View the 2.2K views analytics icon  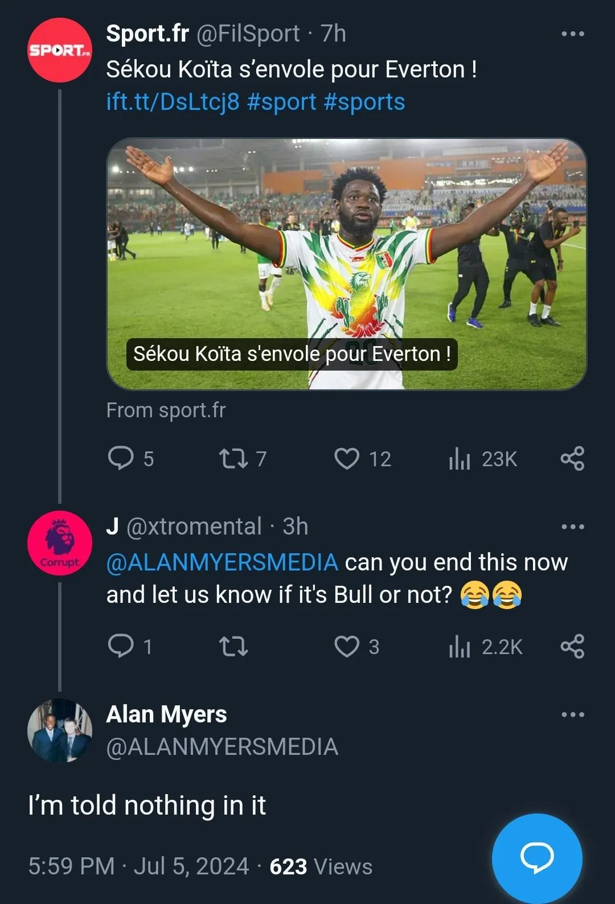[x=460, y=646]
